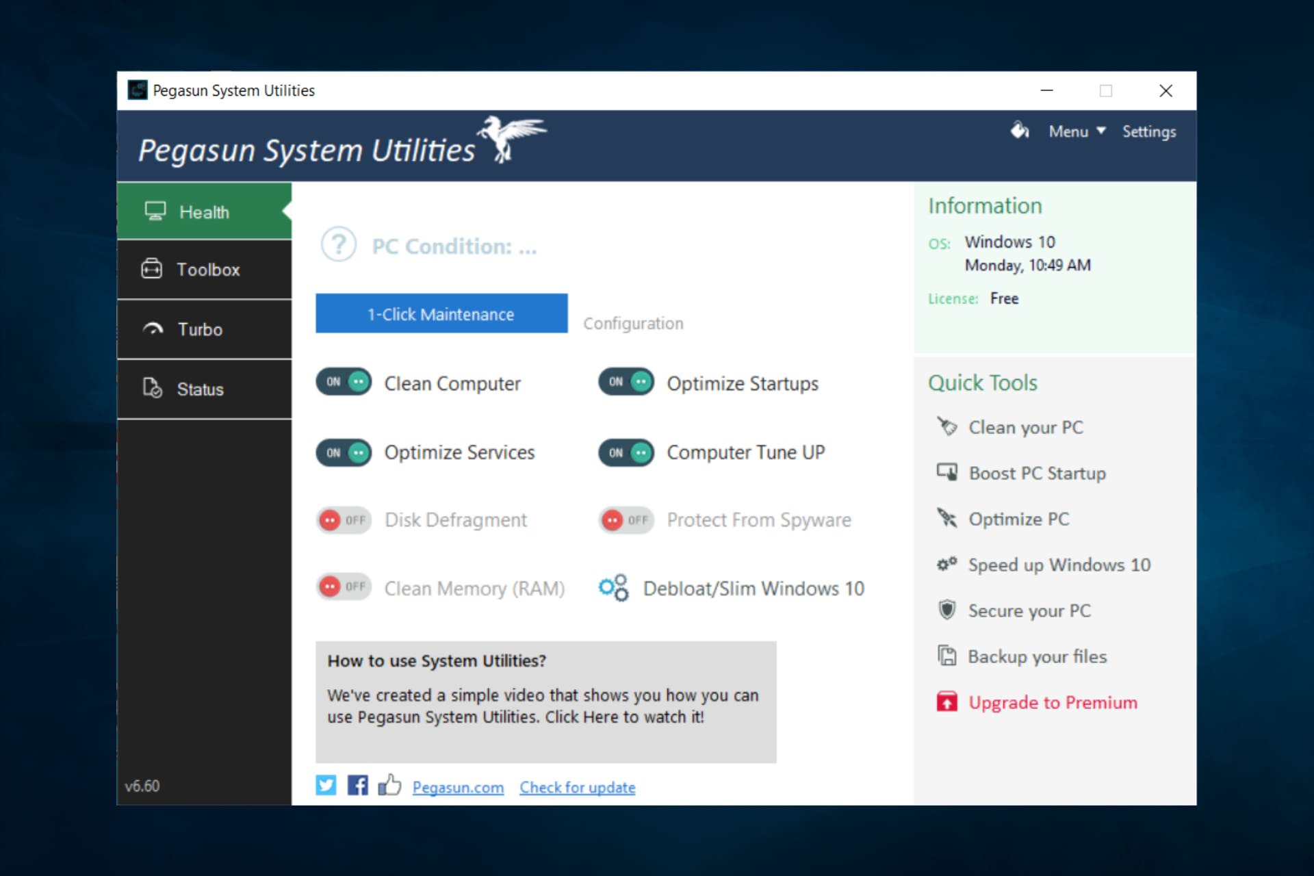Screen dimensions: 1314x876
Task: Click the Backup your files icon
Action: [947, 656]
